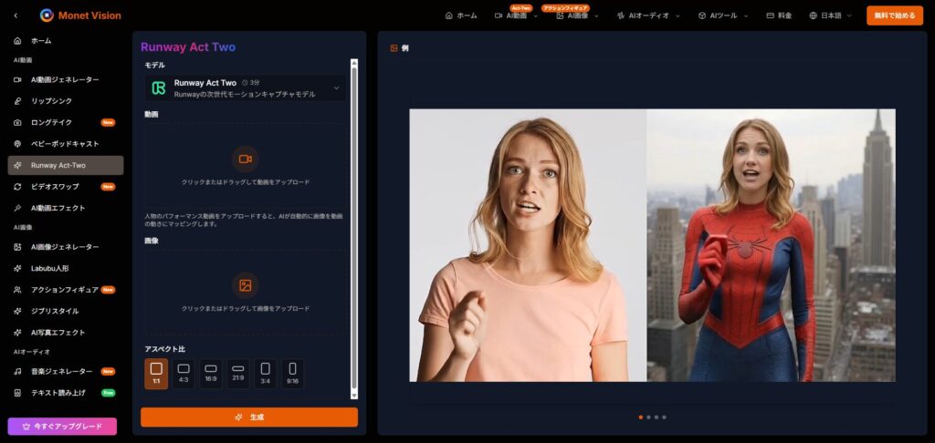Click the sidebar collapse back arrow
The height and width of the screenshot is (443, 935).
[x=16, y=15]
